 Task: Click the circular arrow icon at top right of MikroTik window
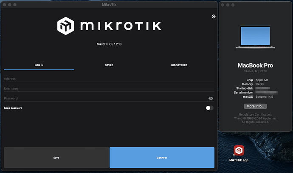coord(214,17)
